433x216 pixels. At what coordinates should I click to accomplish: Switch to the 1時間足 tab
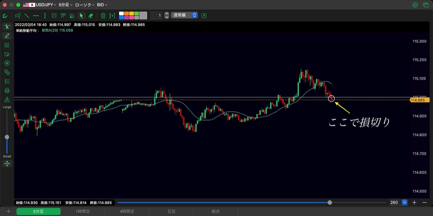83,211
